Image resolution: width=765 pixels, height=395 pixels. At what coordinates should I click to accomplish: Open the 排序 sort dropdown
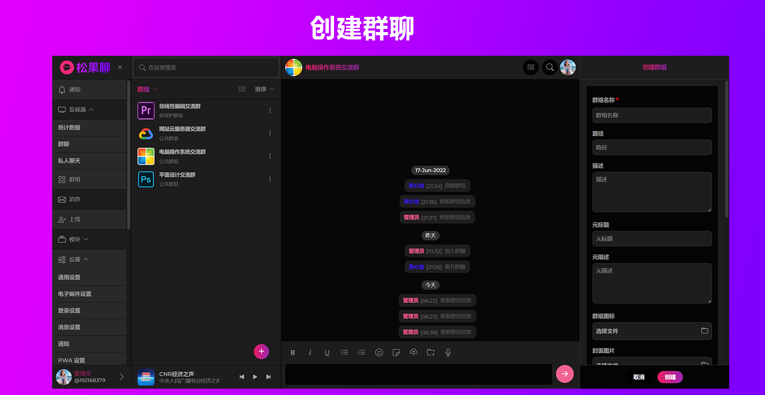[264, 89]
